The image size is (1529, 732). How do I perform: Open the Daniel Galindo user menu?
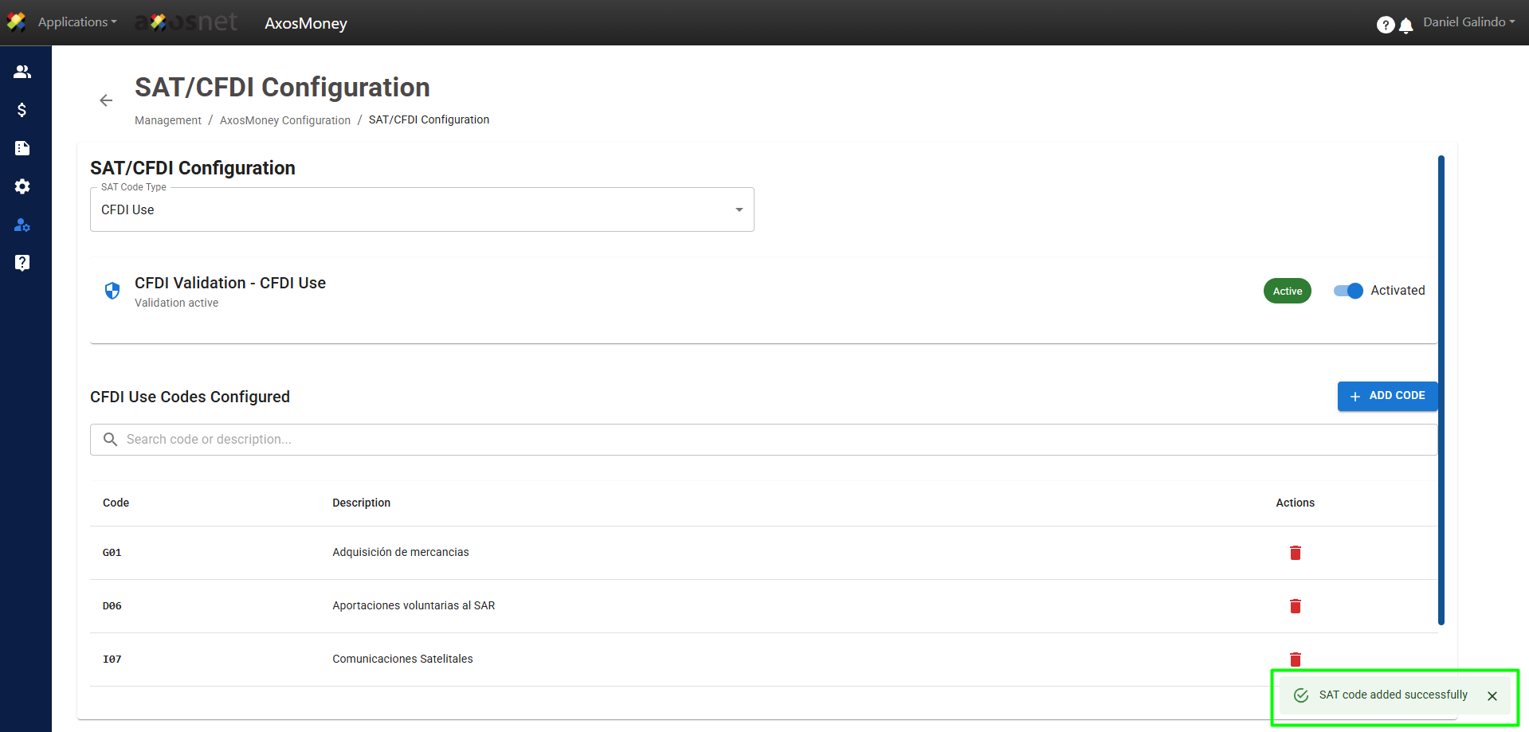coord(1468,22)
